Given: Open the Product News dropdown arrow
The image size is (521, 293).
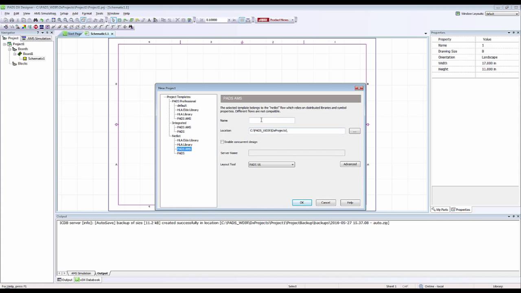Looking at the screenshot, I should click(293, 20).
